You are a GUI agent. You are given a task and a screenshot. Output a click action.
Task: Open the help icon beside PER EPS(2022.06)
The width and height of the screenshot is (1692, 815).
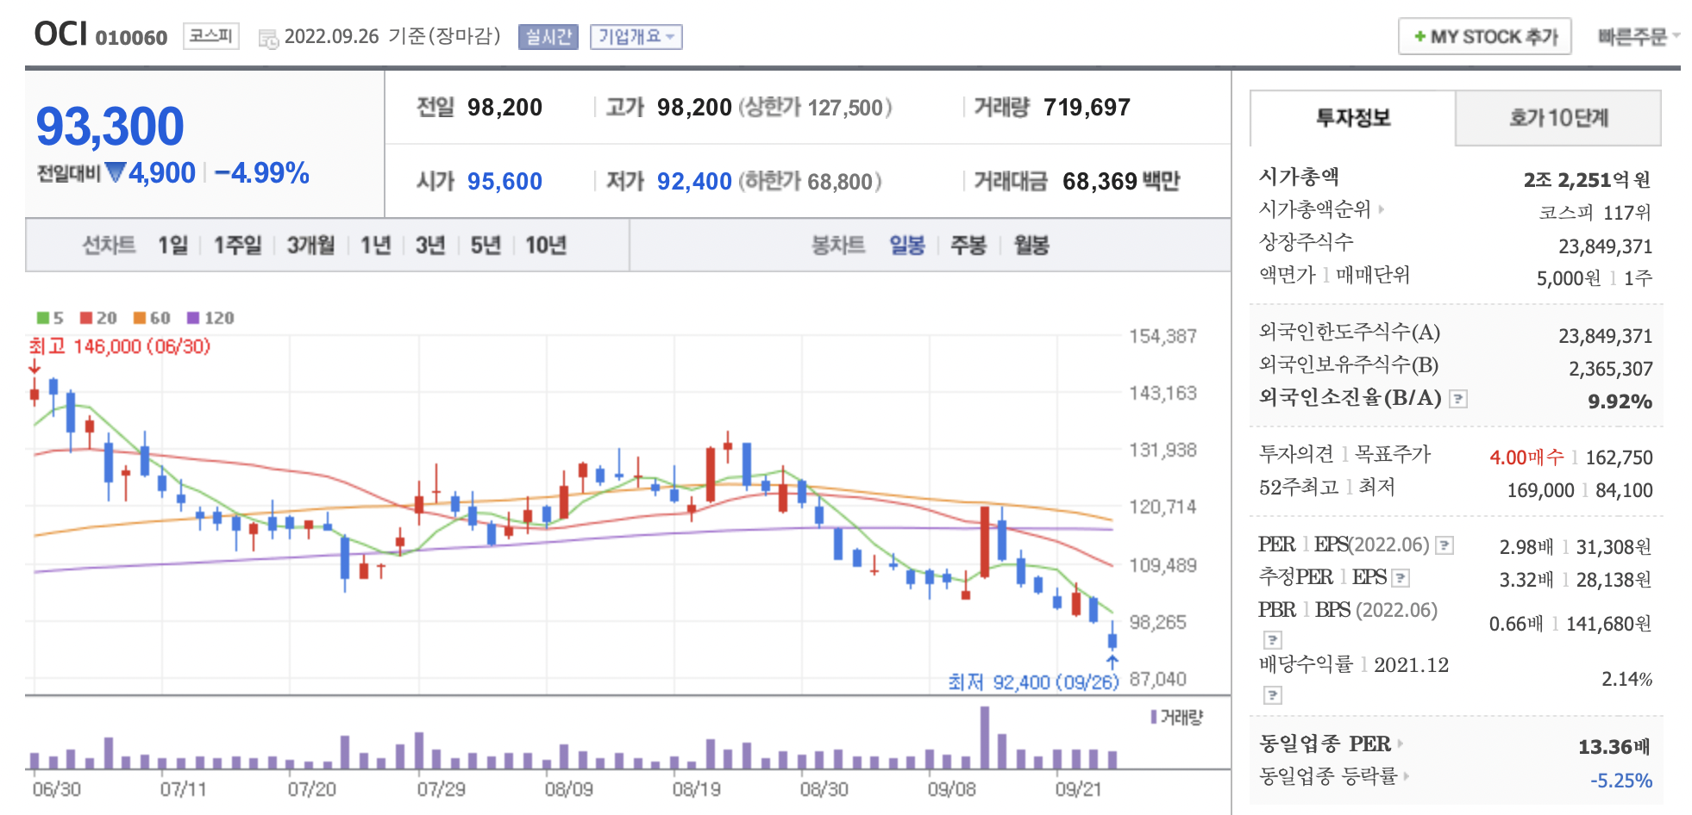1444,545
